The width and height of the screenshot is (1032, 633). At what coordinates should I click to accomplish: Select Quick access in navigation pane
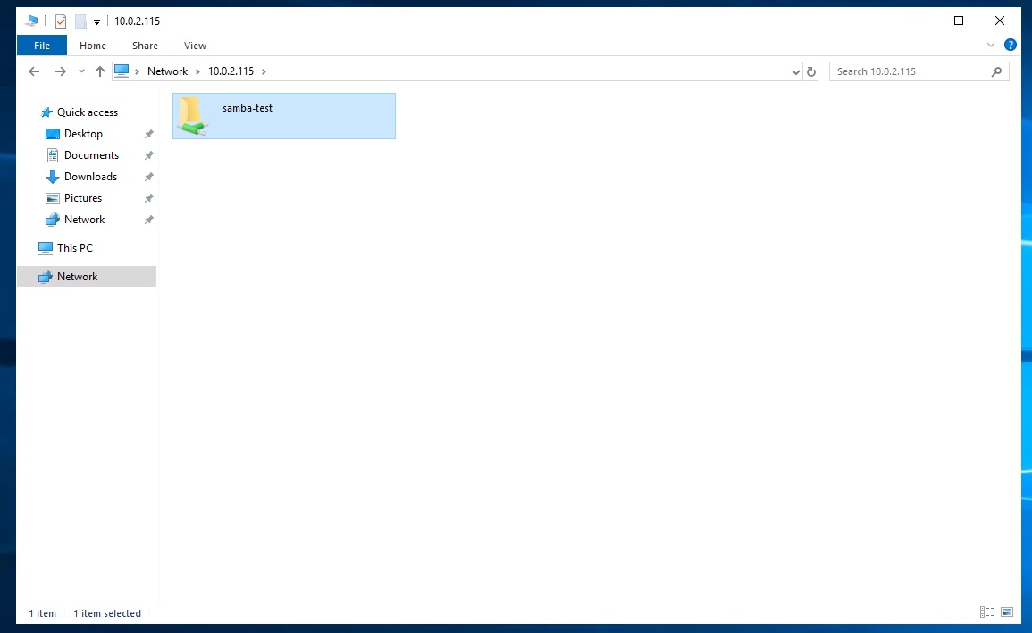click(x=87, y=112)
